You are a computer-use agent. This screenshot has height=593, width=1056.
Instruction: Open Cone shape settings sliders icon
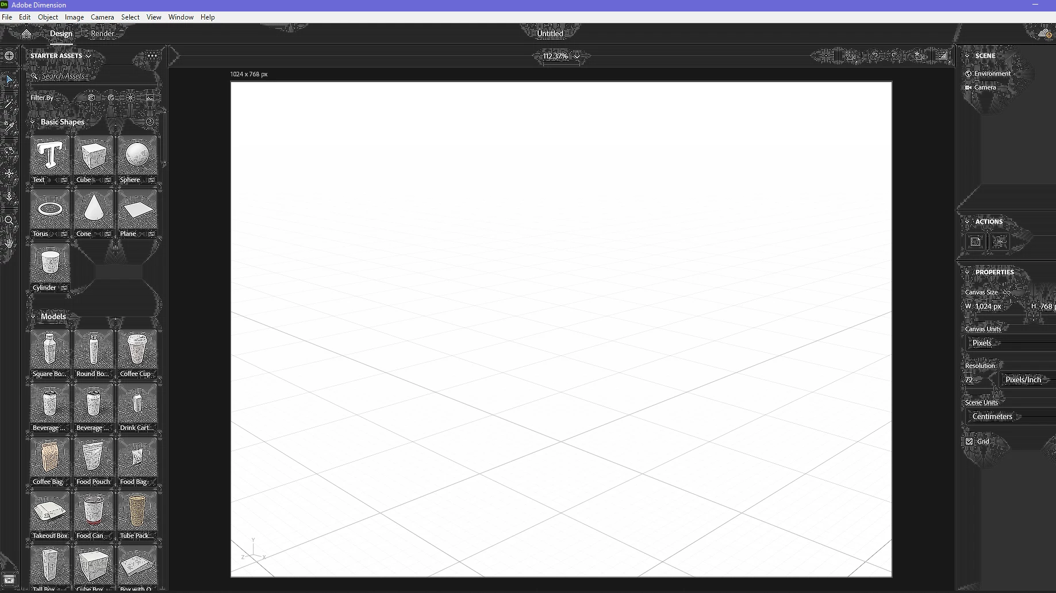[107, 234]
